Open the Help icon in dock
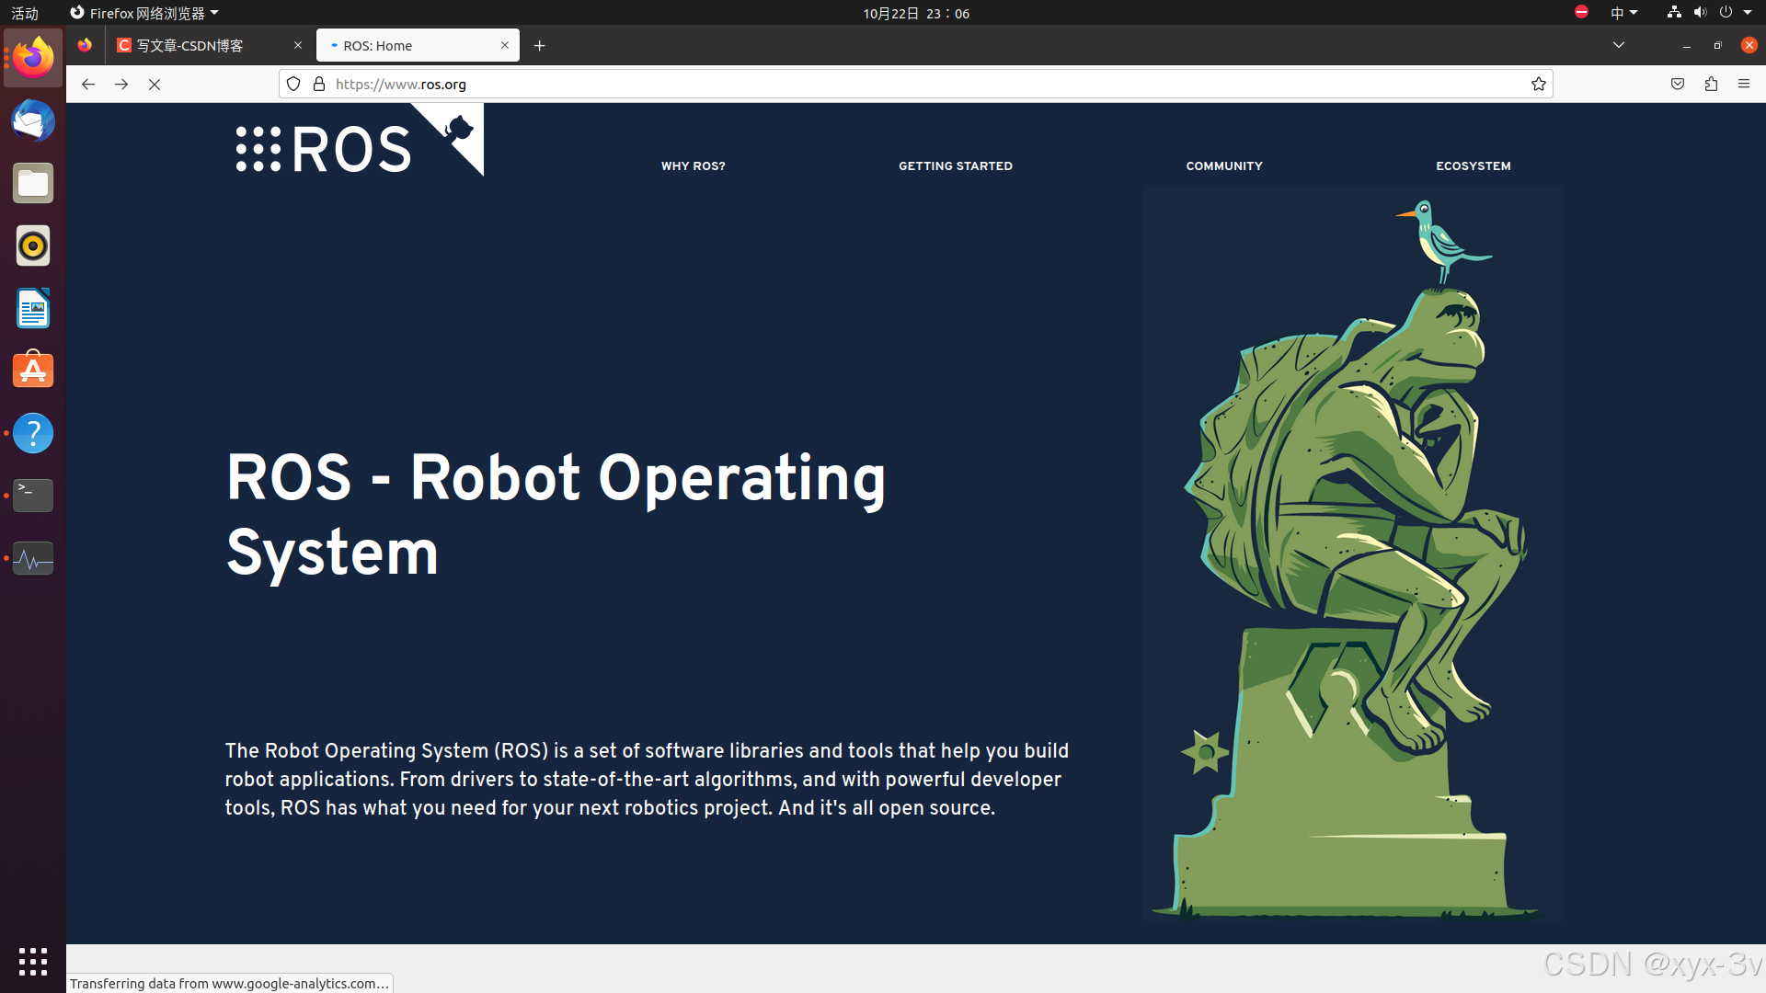The height and width of the screenshot is (993, 1766). 33,433
